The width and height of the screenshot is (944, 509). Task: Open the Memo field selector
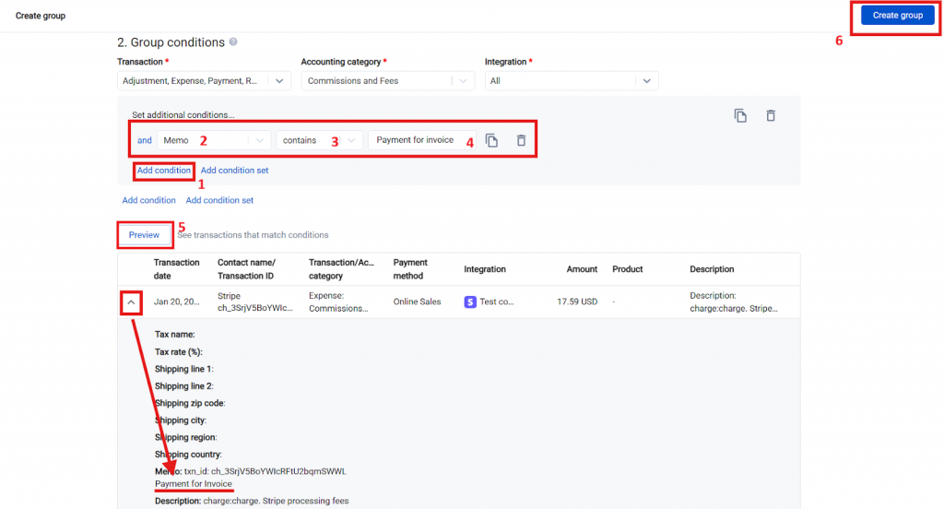pos(213,140)
